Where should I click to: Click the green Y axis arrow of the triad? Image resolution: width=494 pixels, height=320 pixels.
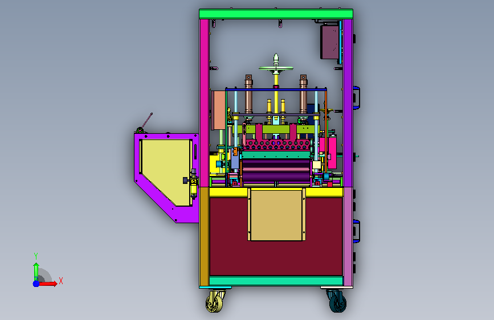[36, 272]
